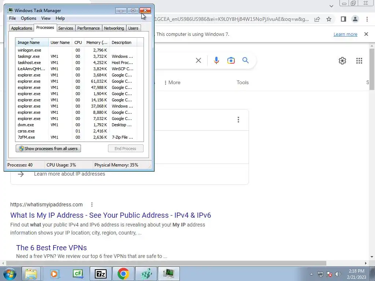375x281 pixels.
Task: Show hidden system tray icons
Action: coord(311,274)
